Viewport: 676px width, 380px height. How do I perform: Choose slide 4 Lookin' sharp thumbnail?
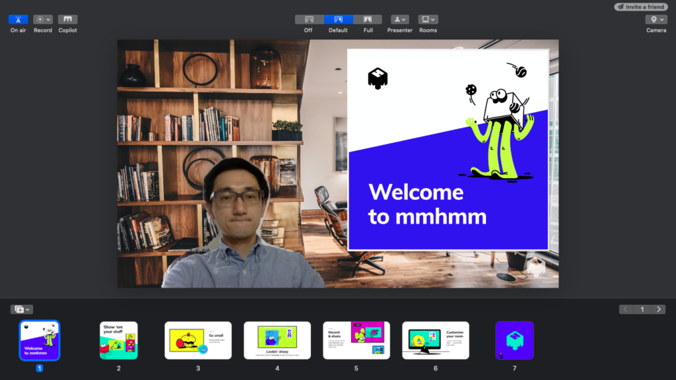pos(277,340)
